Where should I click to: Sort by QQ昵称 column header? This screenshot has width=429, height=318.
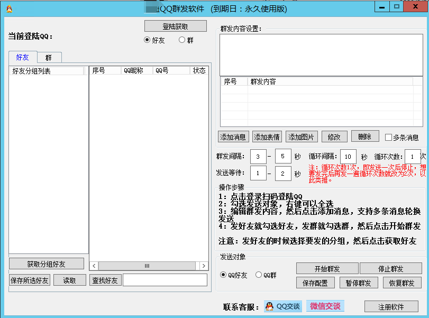coord(137,70)
